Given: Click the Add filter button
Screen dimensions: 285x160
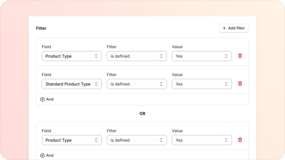Looking at the screenshot, I should (x=234, y=28).
